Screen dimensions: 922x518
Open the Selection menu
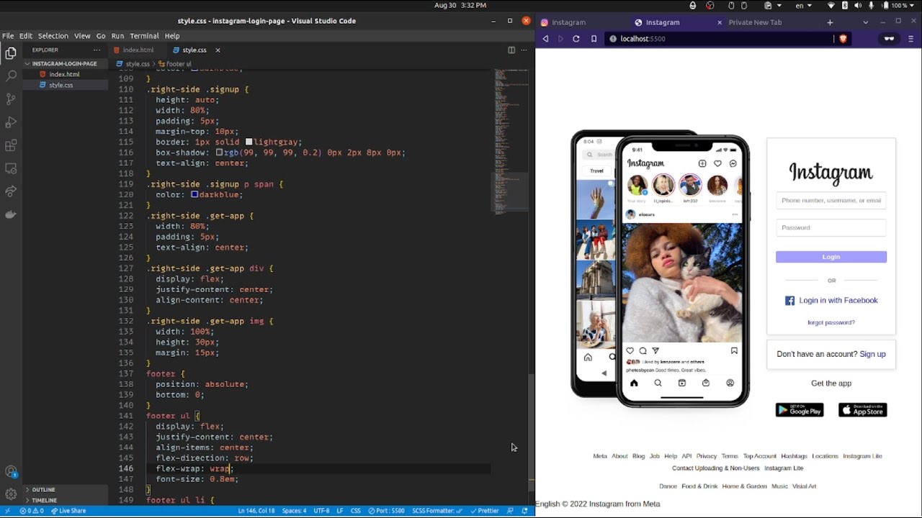tap(53, 35)
